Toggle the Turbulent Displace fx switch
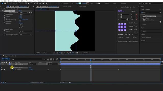 pyautogui.click(x=3, y=11)
